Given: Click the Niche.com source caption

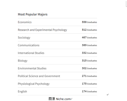Looking at the screenshot, I should pyautogui.click(x=59, y=99).
